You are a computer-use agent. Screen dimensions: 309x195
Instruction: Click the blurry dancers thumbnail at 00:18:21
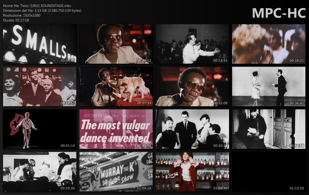point(269,44)
